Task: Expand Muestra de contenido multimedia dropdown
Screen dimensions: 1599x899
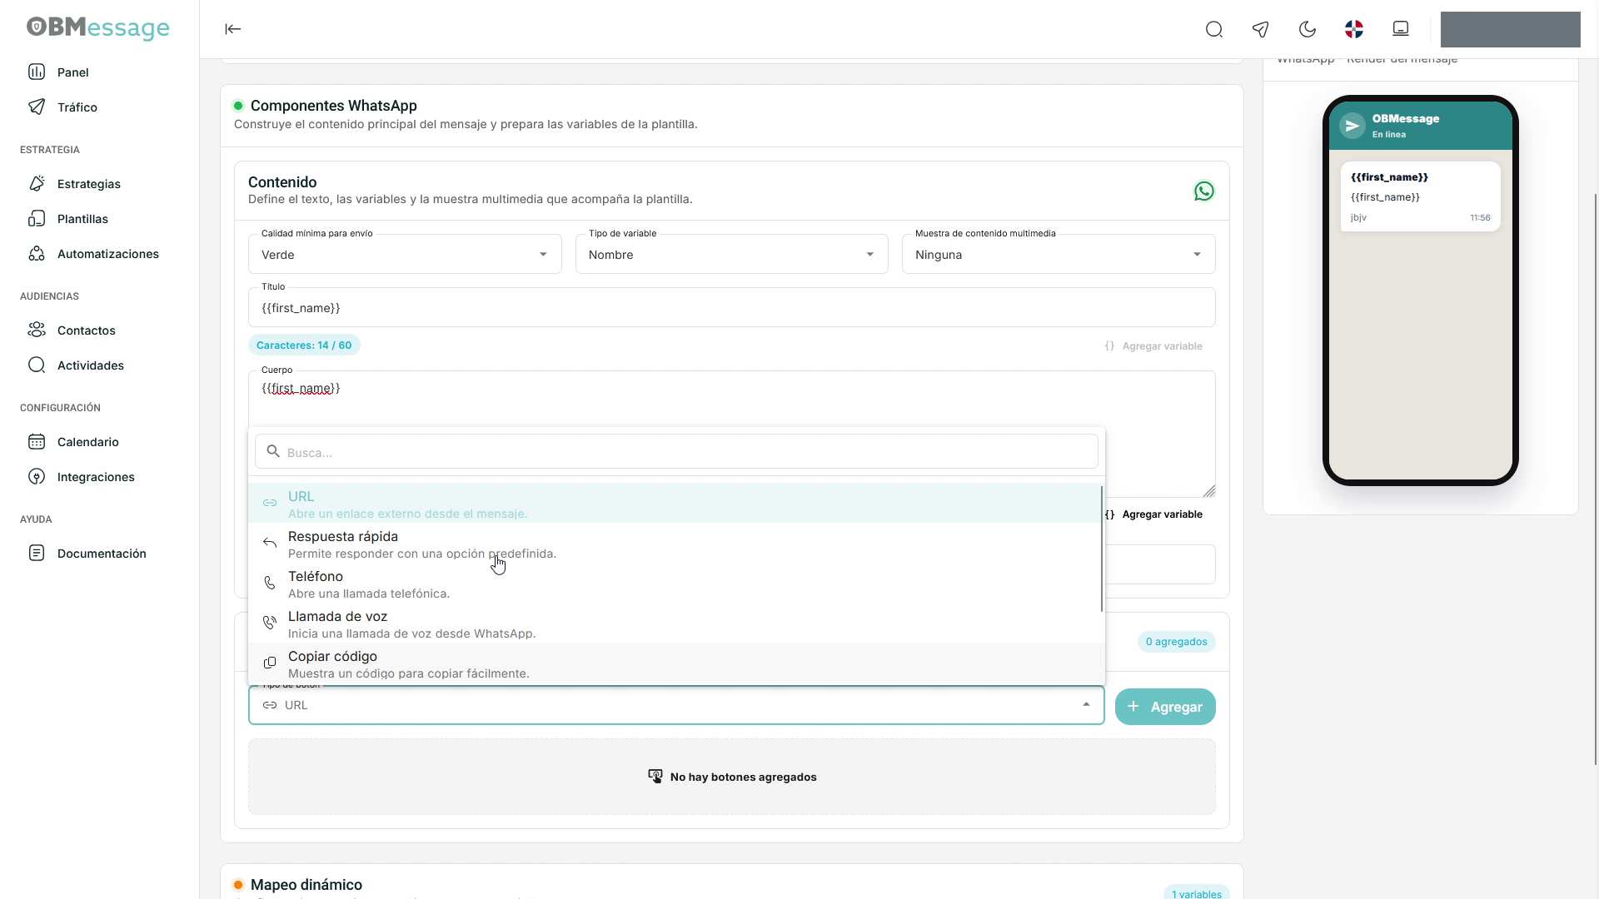Action: click(x=1059, y=254)
